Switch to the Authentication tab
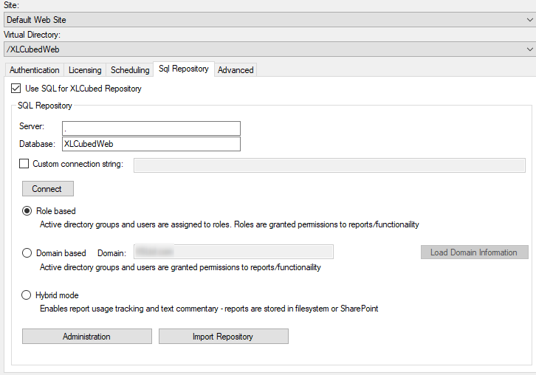Screen dimensions: 536x375 click(x=35, y=70)
